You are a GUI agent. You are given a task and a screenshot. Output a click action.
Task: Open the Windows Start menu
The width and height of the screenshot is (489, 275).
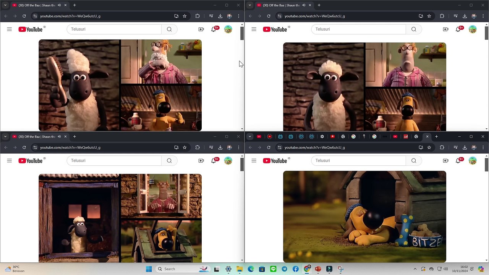tap(149, 269)
